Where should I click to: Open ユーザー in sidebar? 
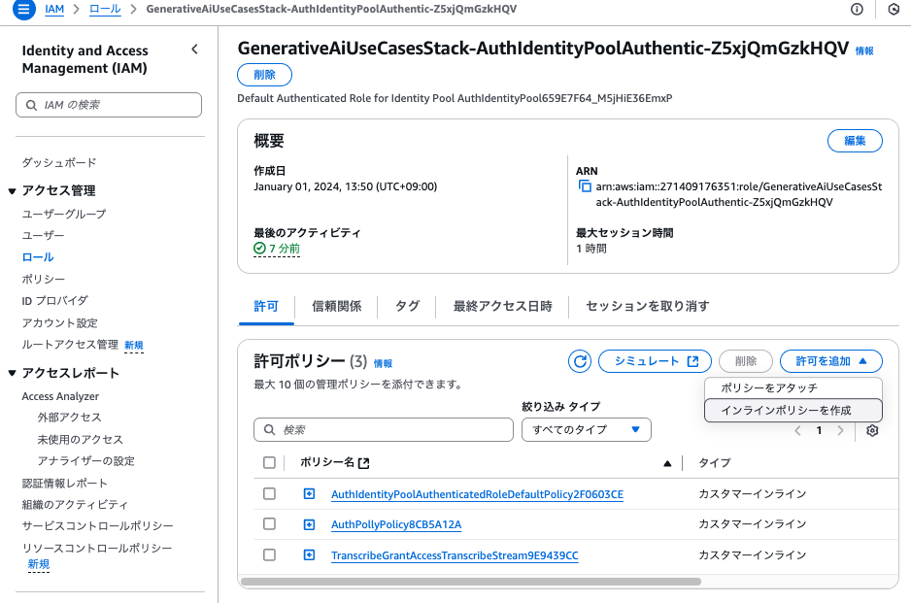pos(43,235)
